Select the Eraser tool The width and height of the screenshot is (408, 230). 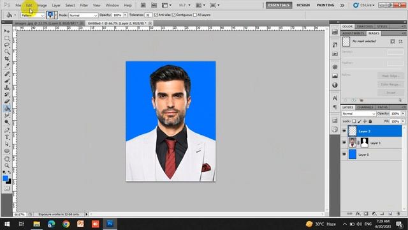[7, 101]
